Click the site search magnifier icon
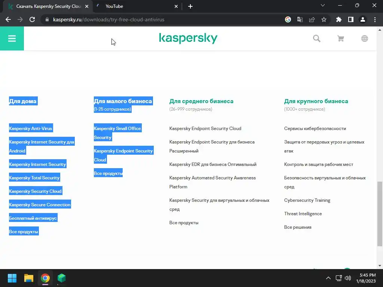This screenshot has height=287, width=383. (316, 38)
